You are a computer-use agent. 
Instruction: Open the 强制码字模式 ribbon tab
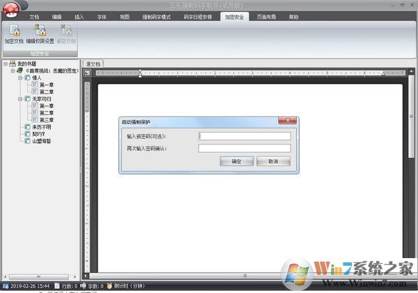point(156,17)
